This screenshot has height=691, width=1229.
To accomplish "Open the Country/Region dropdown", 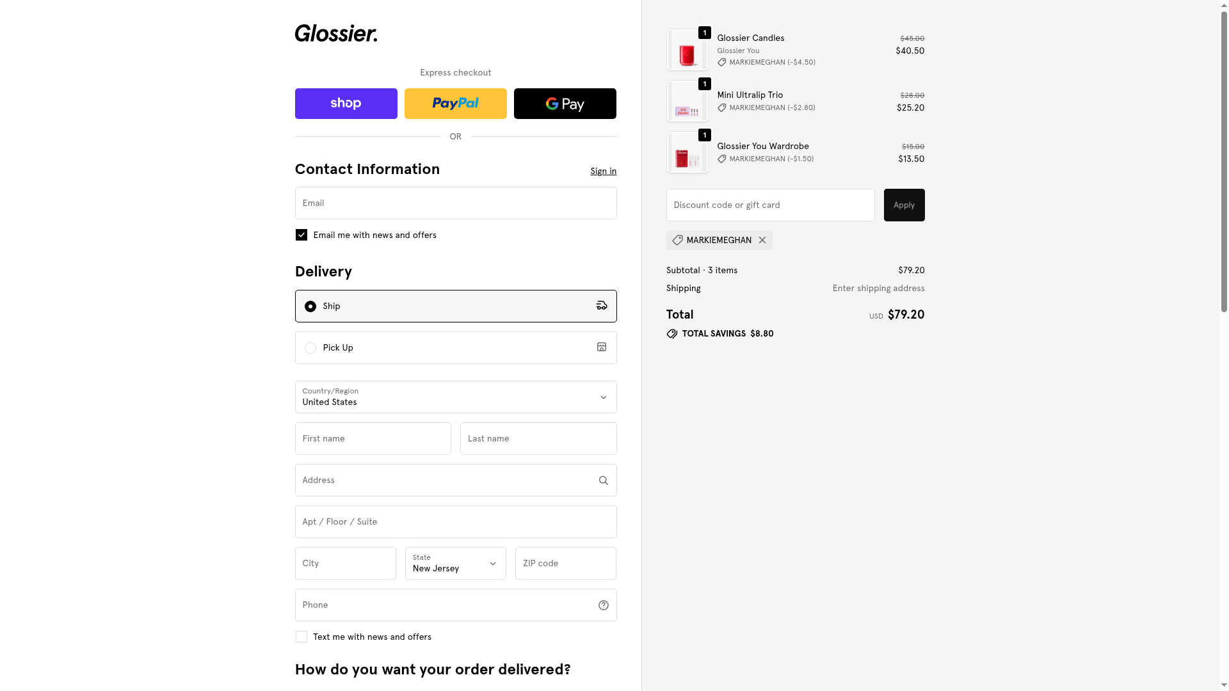I will pos(456,397).
